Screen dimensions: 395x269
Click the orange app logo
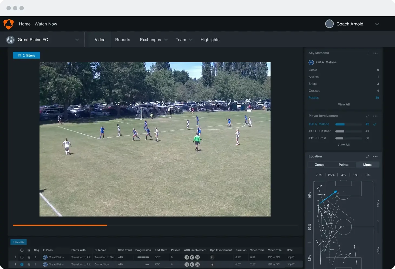pyautogui.click(x=9, y=24)
